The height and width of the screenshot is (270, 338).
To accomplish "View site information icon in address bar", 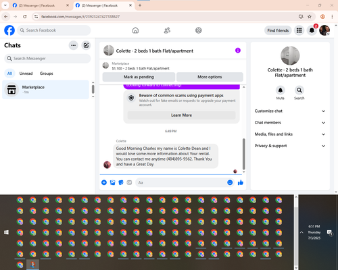I will (36, 17).
